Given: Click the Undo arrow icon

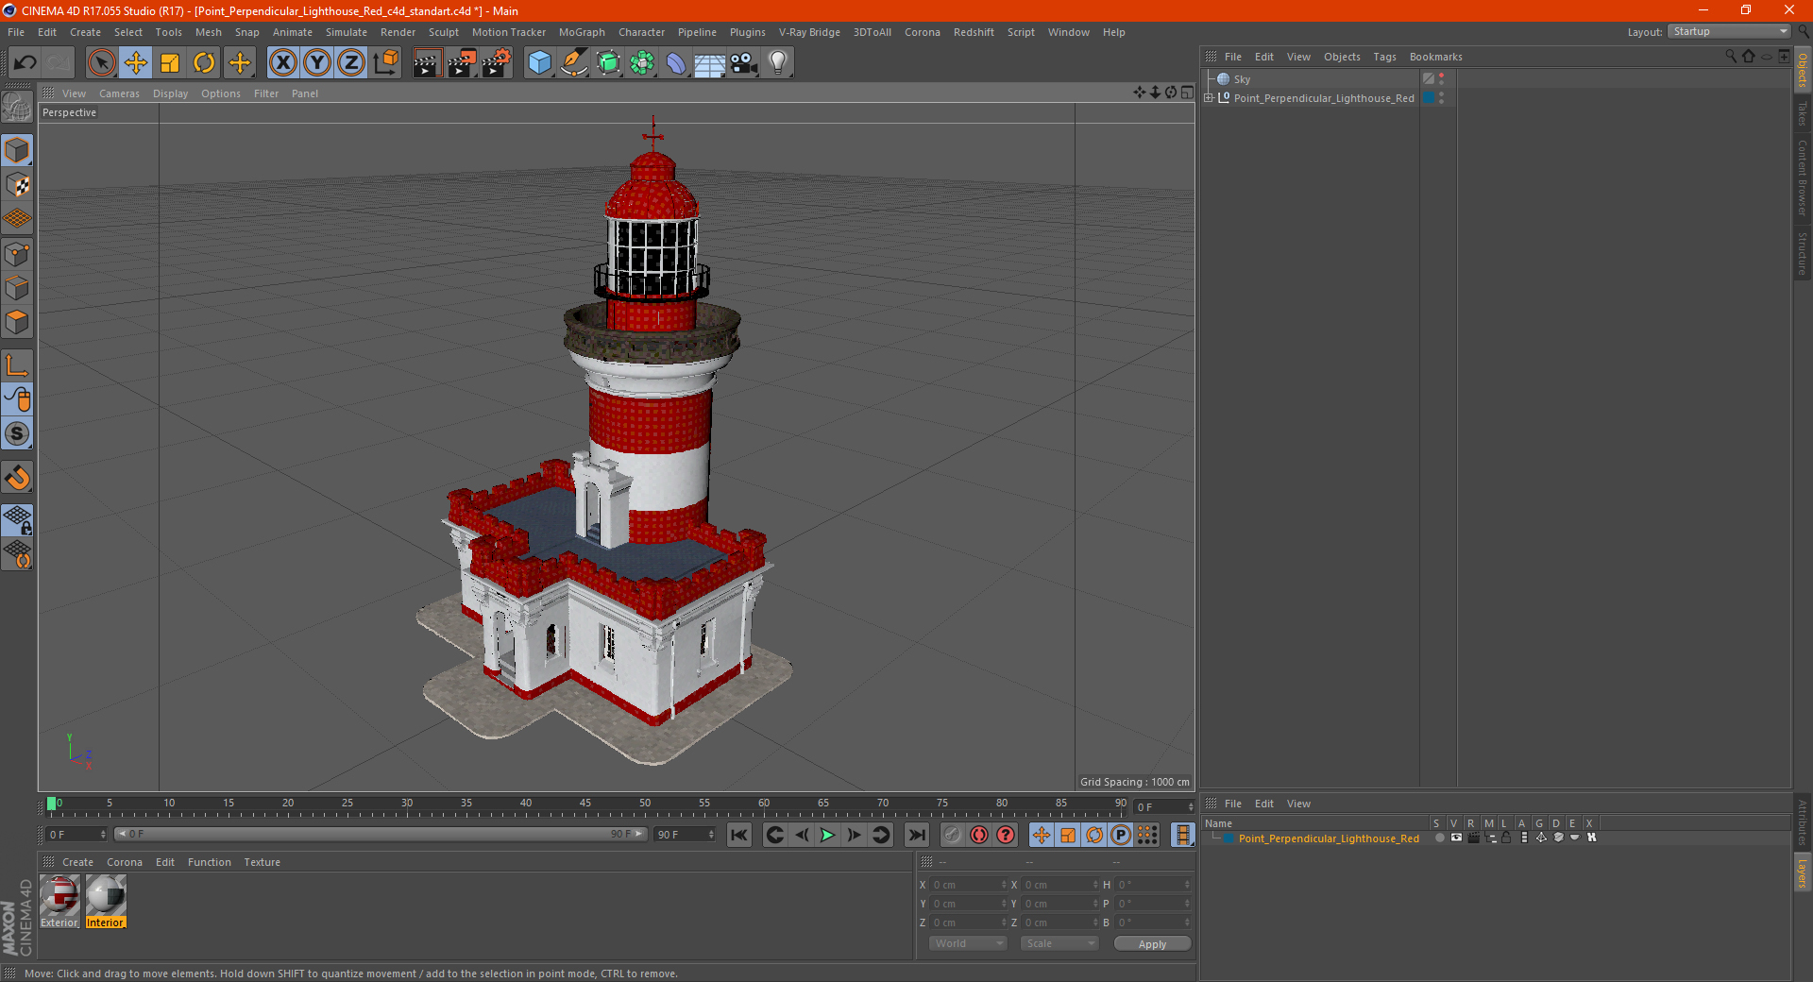Looking at the screenshot, I should pyautogui.click(x=25, y=63).
